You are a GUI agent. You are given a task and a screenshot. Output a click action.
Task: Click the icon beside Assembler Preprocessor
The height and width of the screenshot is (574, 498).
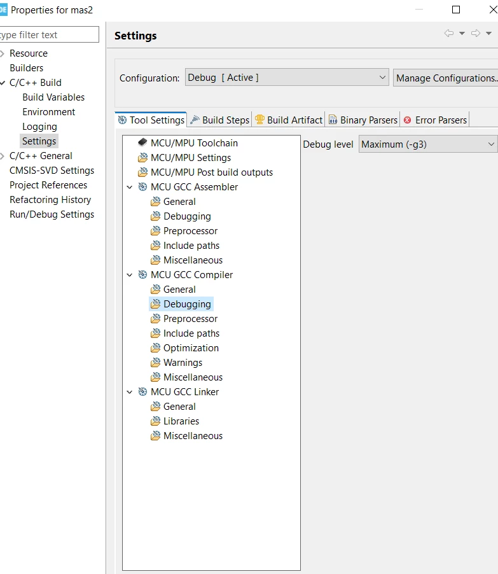coord(156,230)
